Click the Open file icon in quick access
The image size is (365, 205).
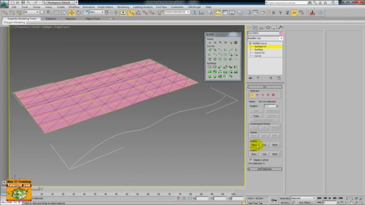18,2
